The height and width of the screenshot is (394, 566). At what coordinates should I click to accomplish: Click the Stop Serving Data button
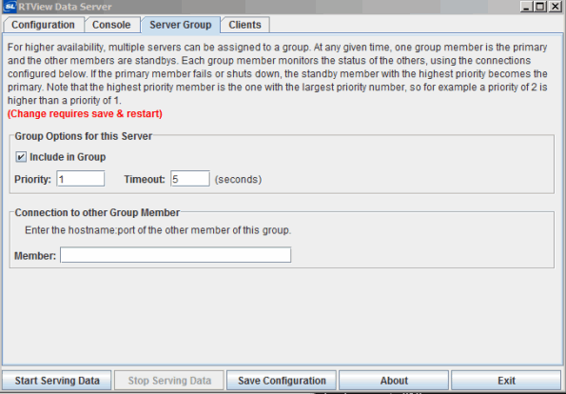pos(169,381)
